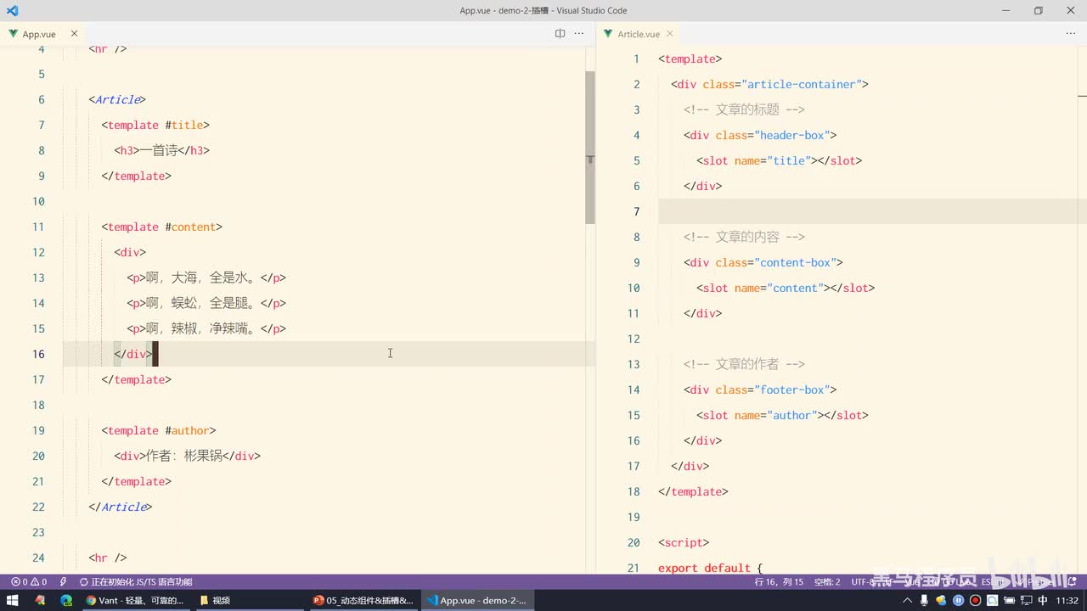The width and height of the screenshot is (1087, 611).
Task: Open the 视频 folder from taskbar
Action: pos(216,600)
